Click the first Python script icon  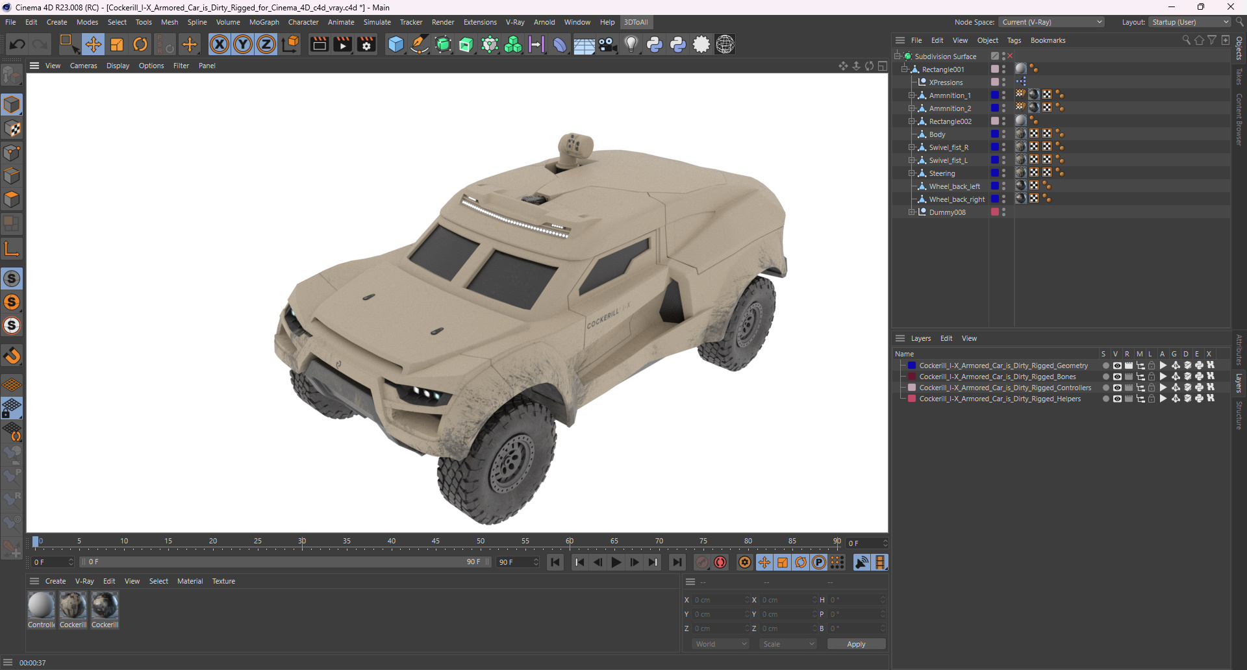coord(655,44)
